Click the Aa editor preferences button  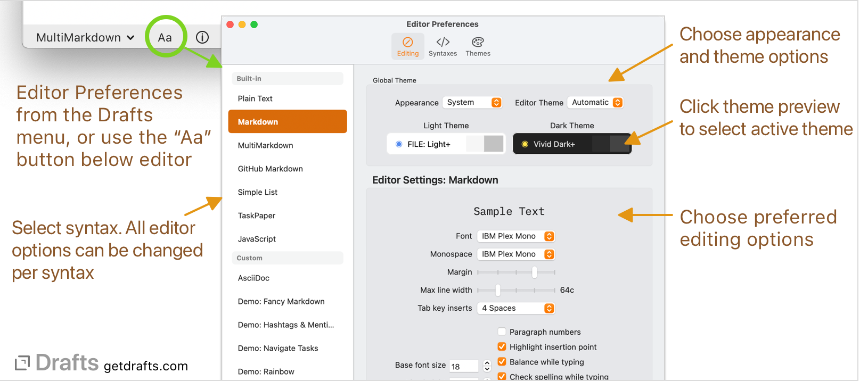tap(165, 38)
